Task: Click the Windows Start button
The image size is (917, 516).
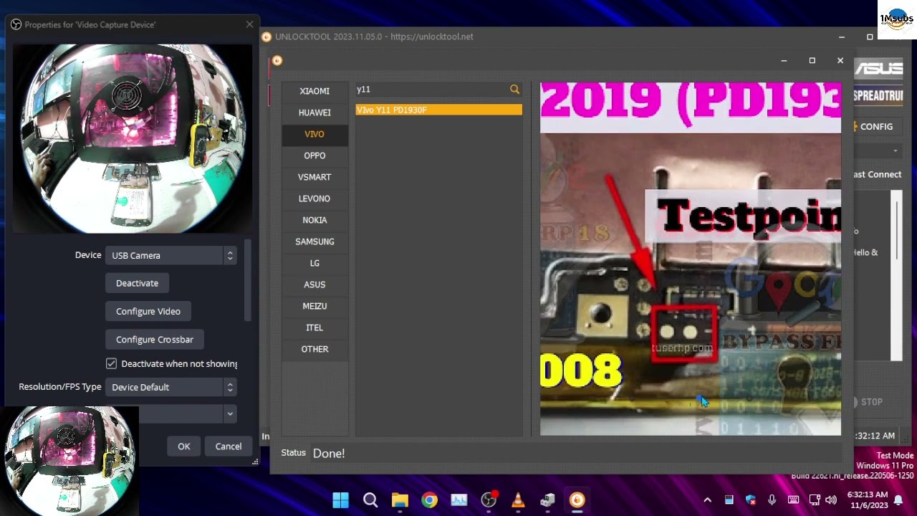Action: (x=341, y=500)
